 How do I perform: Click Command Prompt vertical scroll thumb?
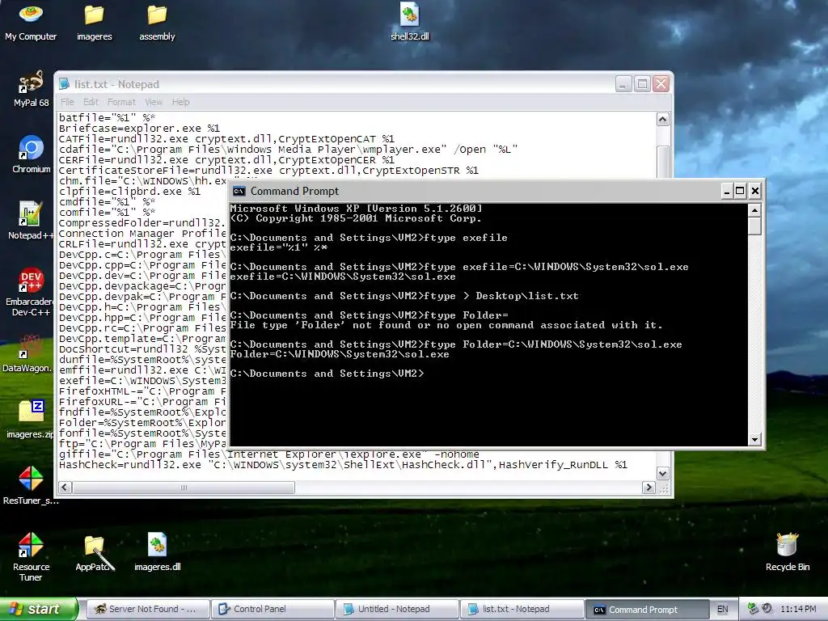754,226
